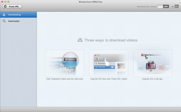Click the Downloading arrow icon in sidebar
The image size is (181, 112).
[4, 15]
